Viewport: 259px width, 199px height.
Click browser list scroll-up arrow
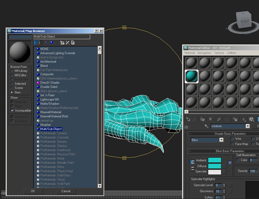[100, 48]
